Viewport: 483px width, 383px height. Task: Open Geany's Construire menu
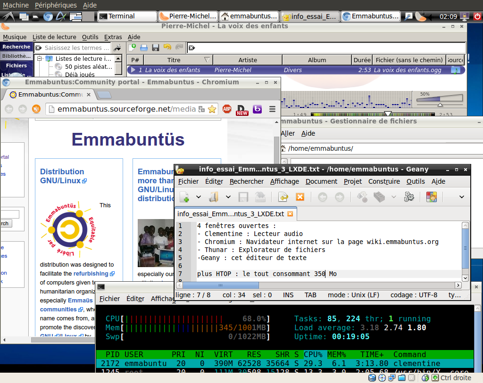click(x=384, y=181)
